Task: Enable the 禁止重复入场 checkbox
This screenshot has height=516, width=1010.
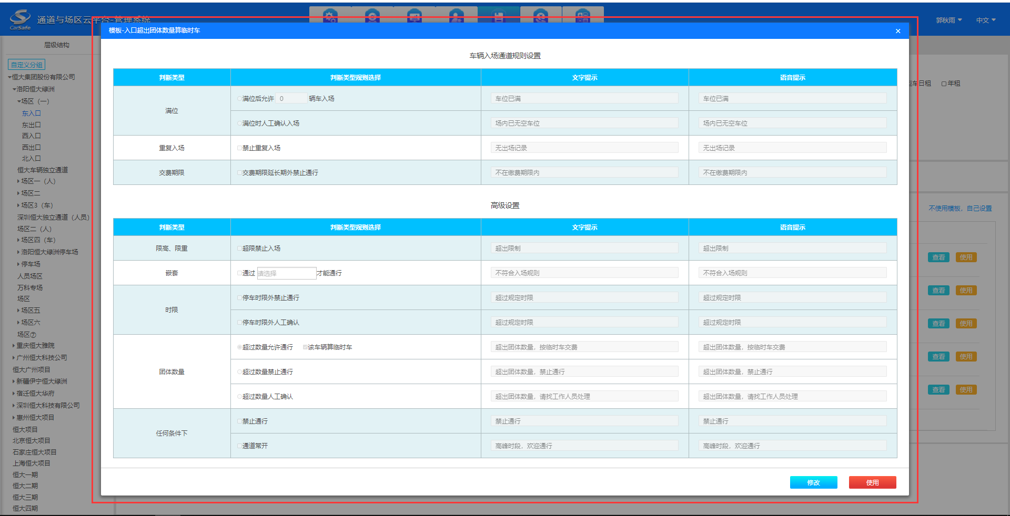Action: (239, 148)
